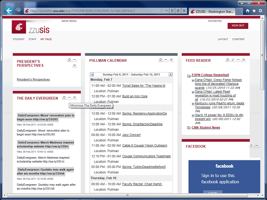
Task: Open ESPN College Basketball feed link
Action: pos(210,75)
